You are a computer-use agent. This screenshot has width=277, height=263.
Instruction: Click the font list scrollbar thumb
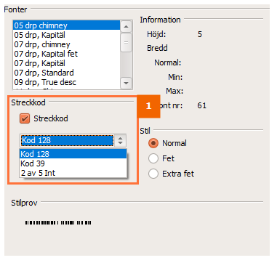click(x=126, y=43)
